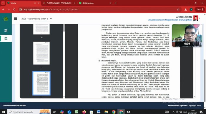Open Microsoft Store from the taskbar

[x=92, y=112]
